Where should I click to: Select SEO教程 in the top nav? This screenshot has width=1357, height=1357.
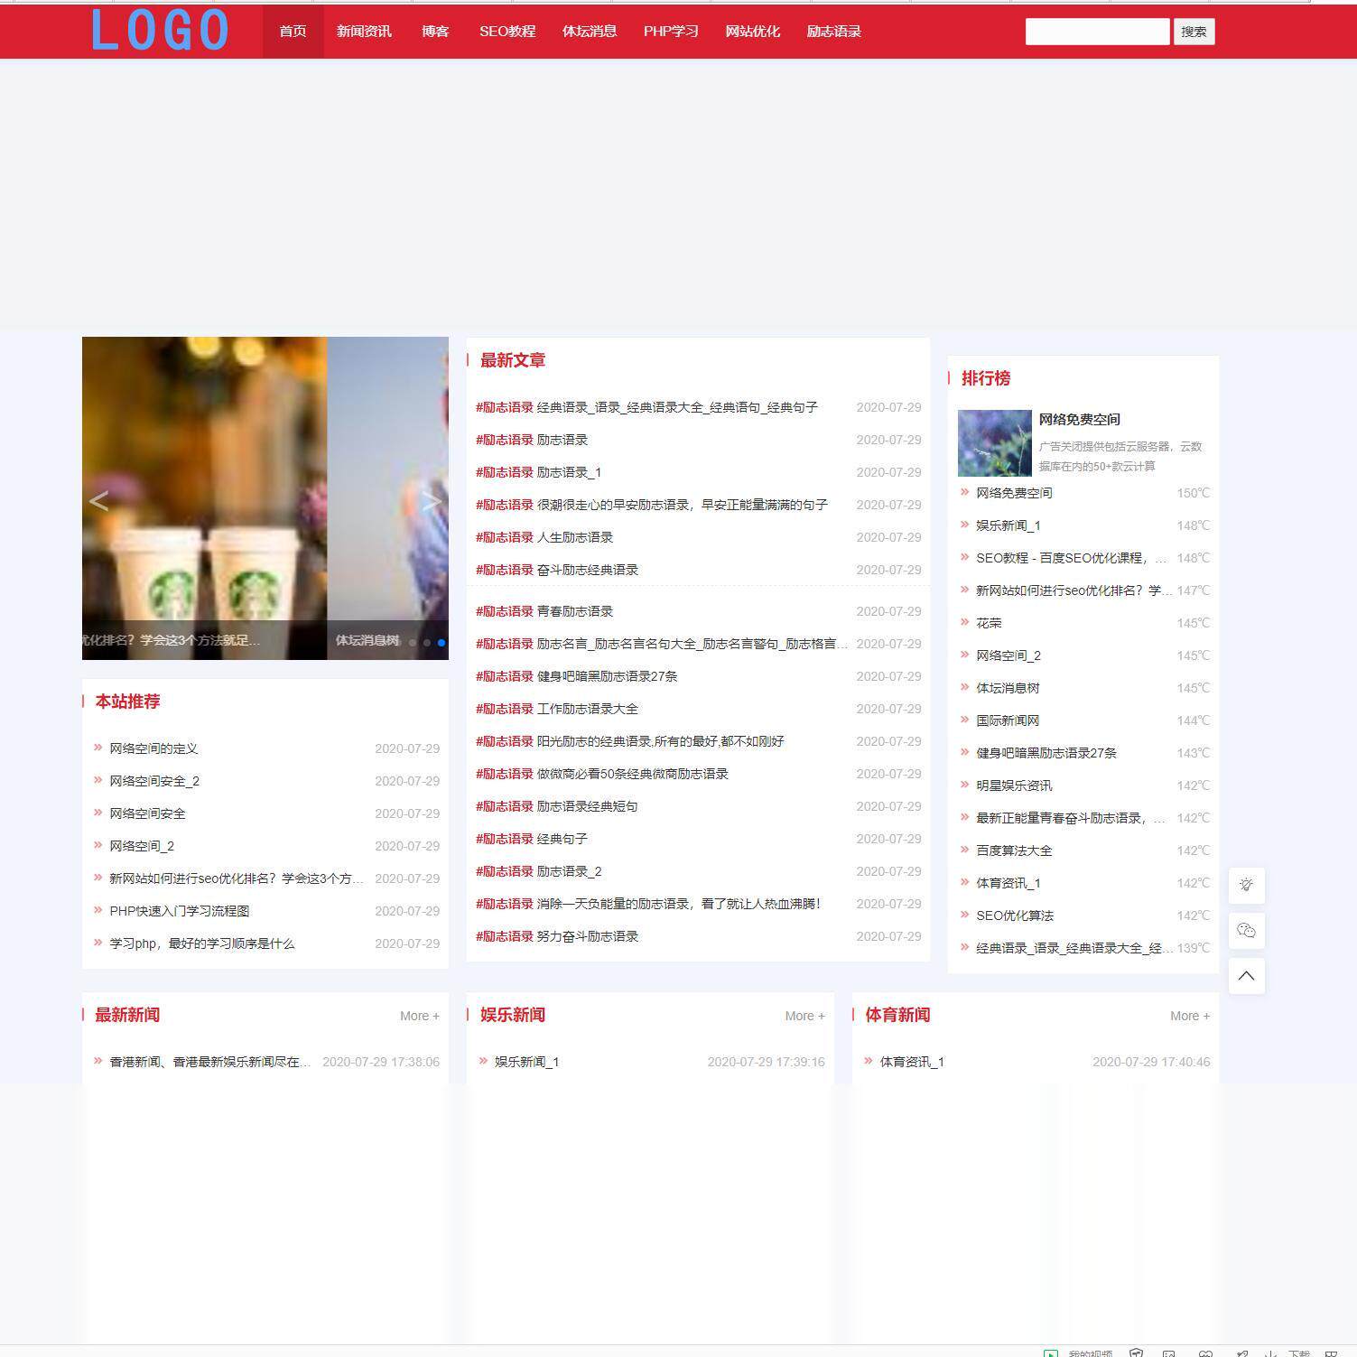tap(507, 32)
